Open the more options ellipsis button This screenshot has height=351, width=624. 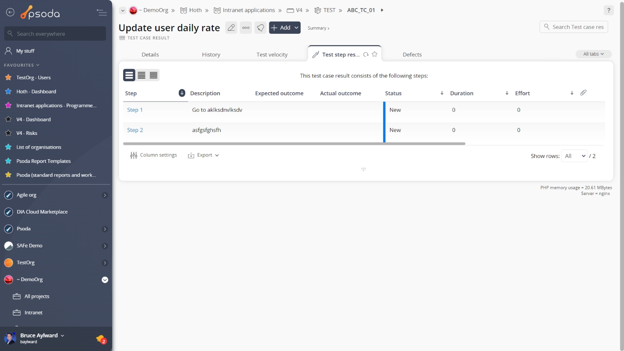(x=246, y=28)
